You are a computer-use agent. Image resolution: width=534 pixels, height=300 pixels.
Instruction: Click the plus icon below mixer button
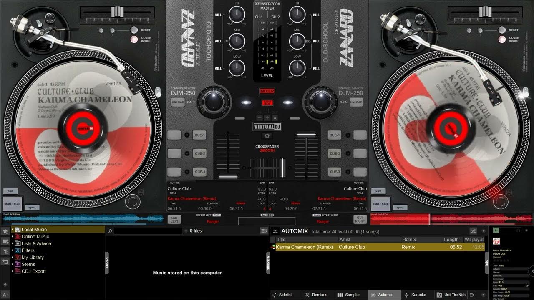point(267,118)
